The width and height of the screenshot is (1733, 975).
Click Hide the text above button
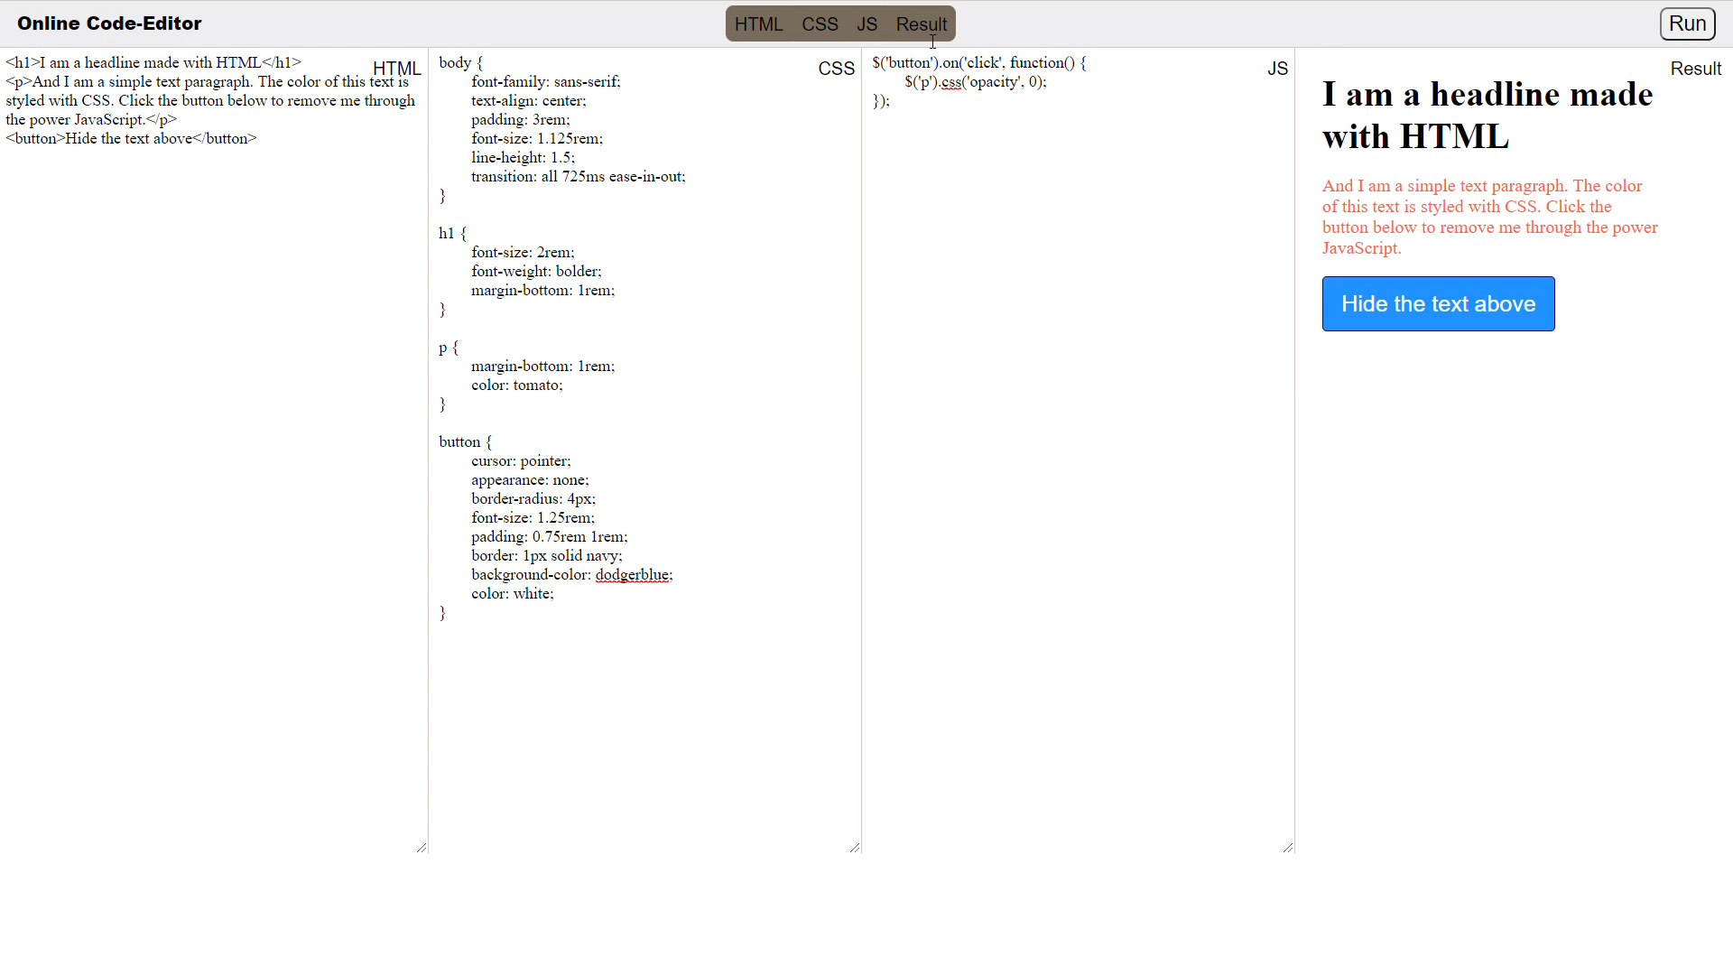[1438, 303]
